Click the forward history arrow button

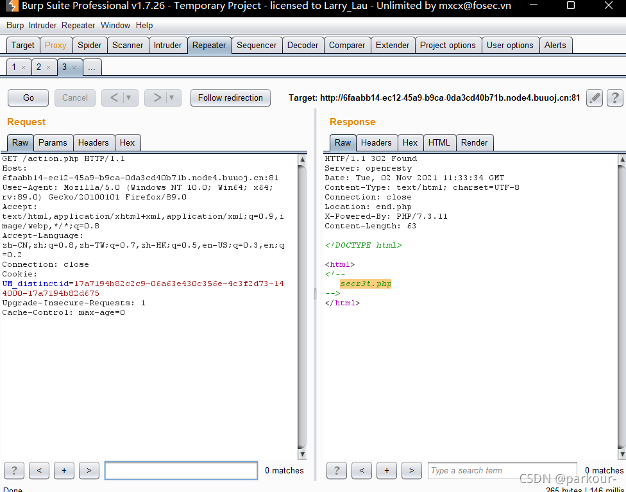pyautogui.click(x=157, y=98)
